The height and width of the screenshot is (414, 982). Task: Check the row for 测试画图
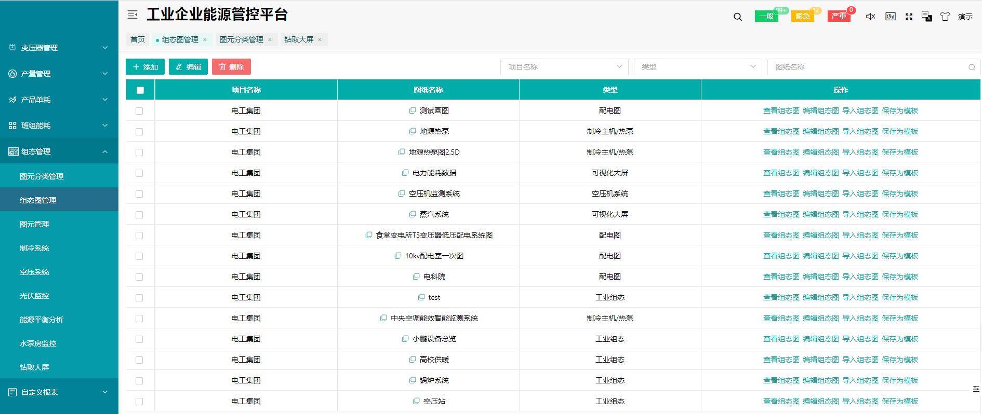tap(139, 111)
